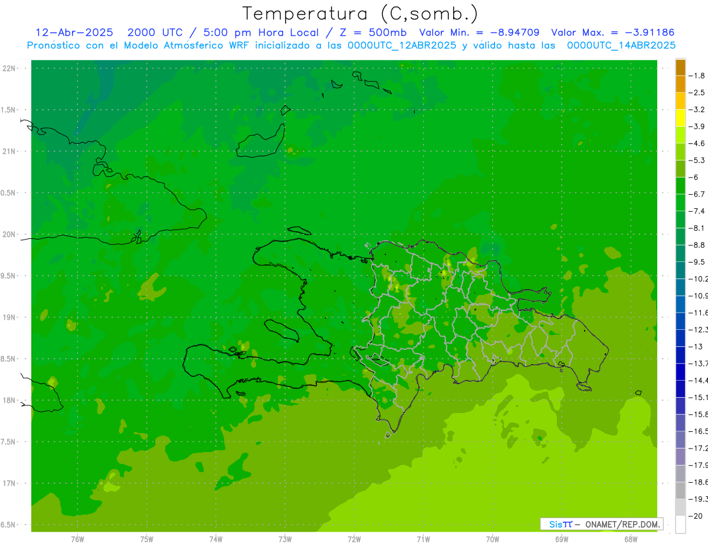Pick the dark blue swatch between -13.7 and -14.4

click(680, 372)
